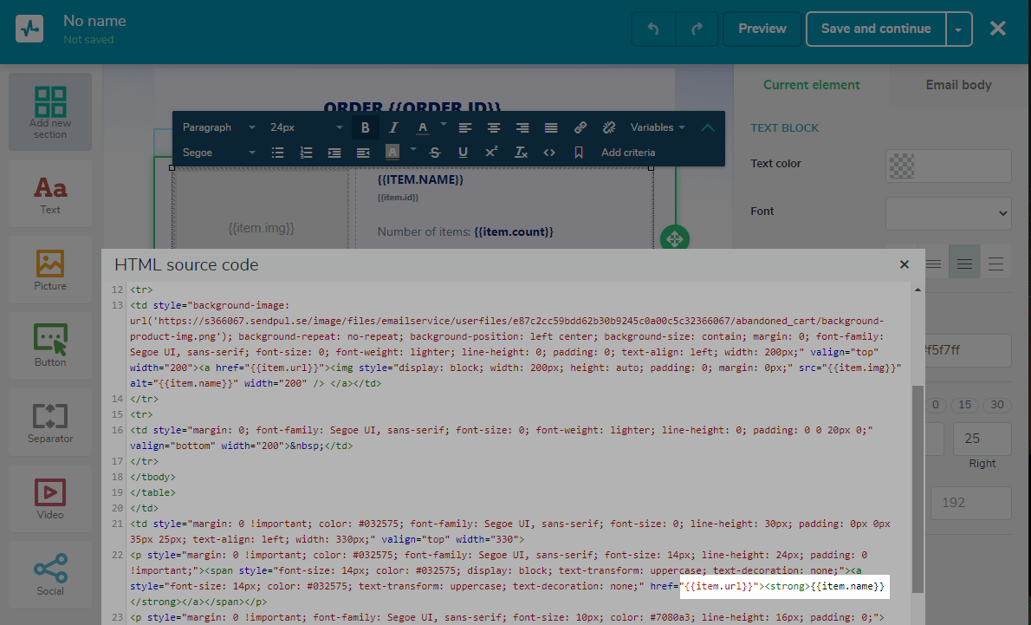The width and height of the screenshot is (1031, 625).
Task: Switch to the Email body tab
Action: 958,85
